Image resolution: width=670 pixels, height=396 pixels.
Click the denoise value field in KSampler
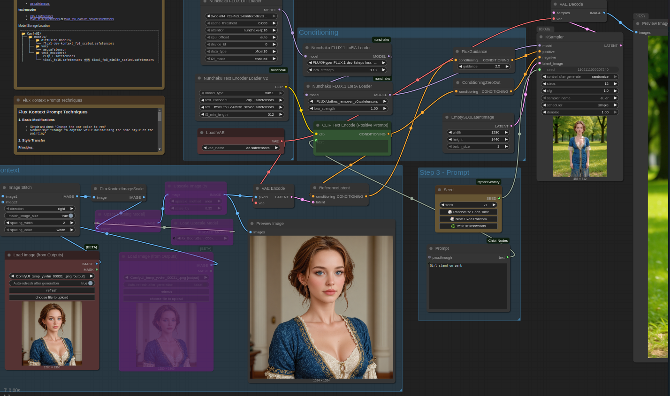(x=580, y=112)
